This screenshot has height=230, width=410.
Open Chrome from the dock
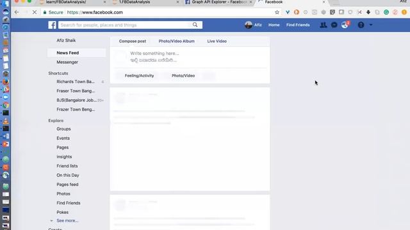(x=6, y=105)
